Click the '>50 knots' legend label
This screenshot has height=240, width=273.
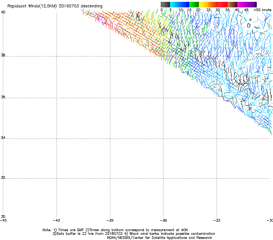pyautogui.click(x=262, y=10)
